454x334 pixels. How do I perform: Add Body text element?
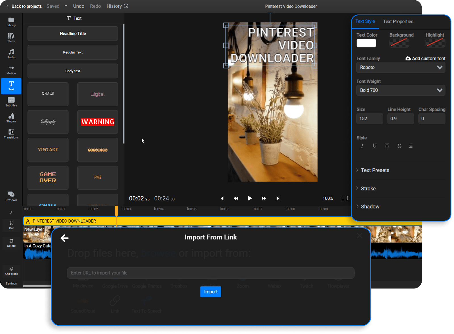point(73,71)
